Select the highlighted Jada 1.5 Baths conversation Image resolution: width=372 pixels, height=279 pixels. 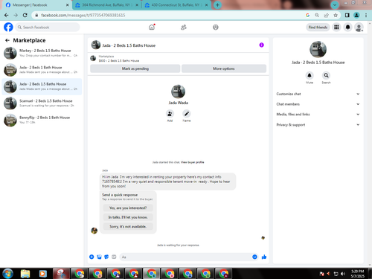(42, 86)
